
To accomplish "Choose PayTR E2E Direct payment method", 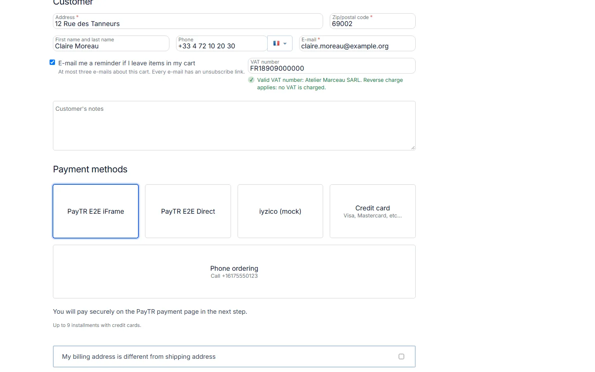I will tap(188, 211).
